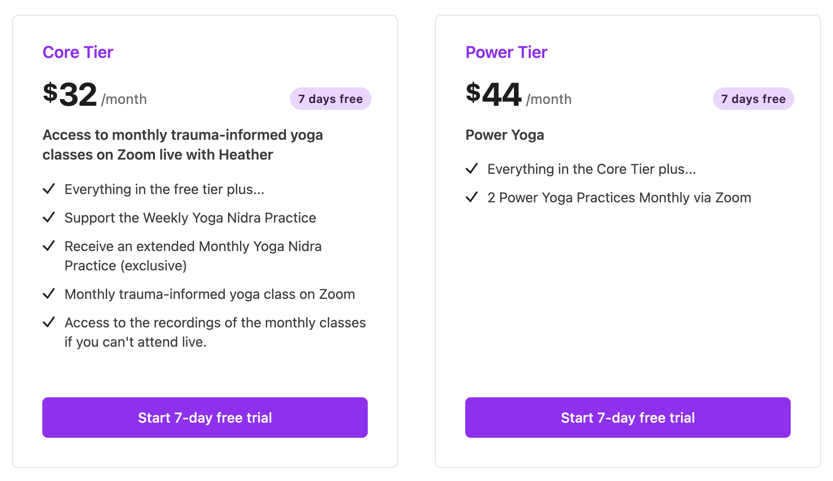The image size is (833, 481).
Task: Click checkmark beside 2 Power Yoga Practices
Action: (x=472, y=197)
